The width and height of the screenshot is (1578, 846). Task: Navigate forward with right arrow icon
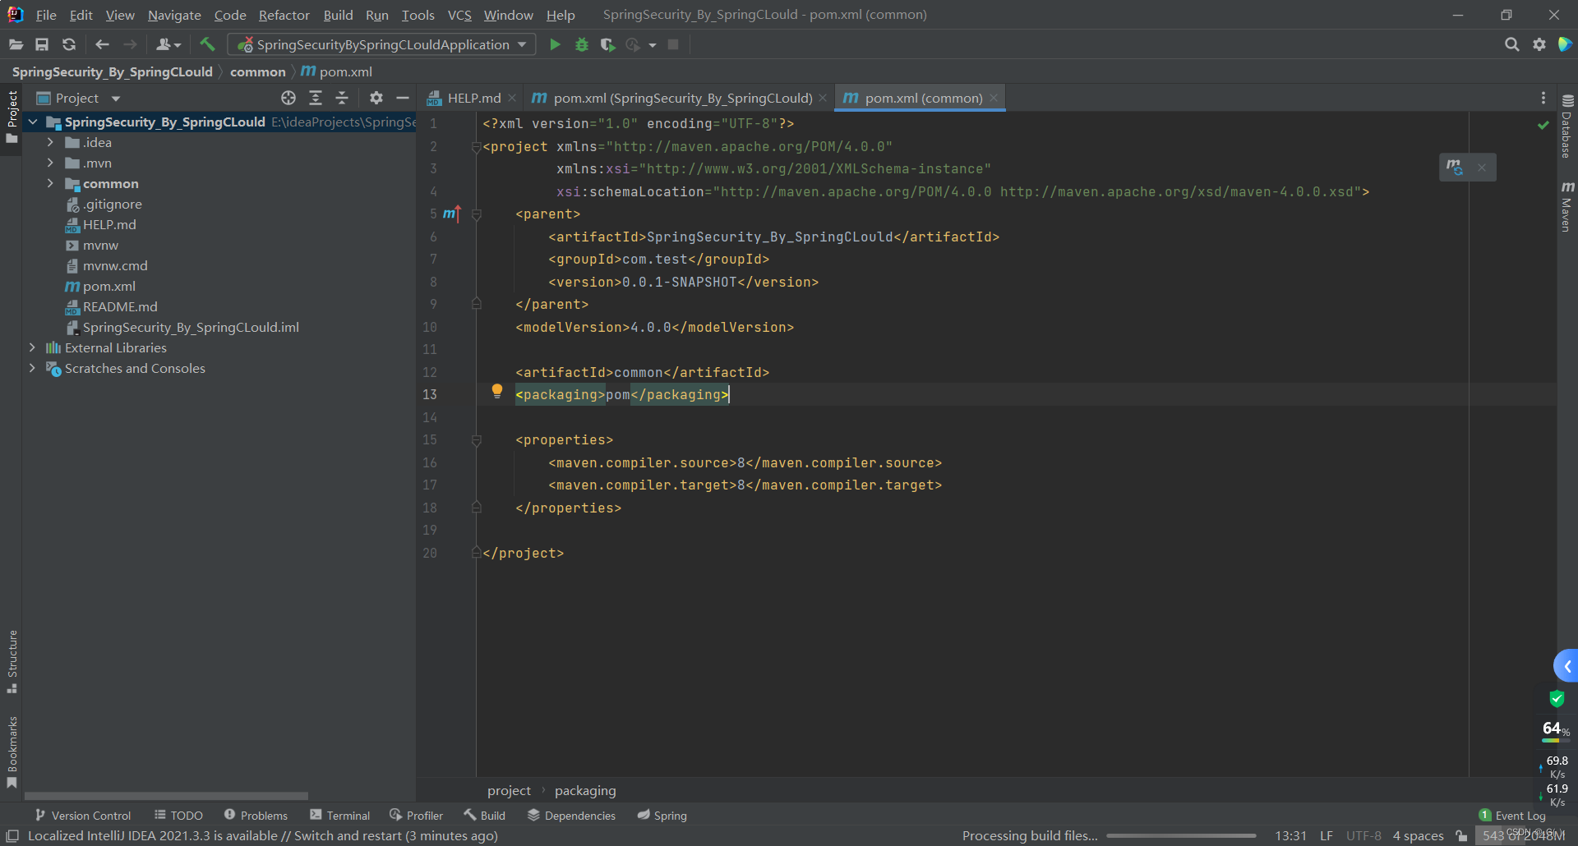(x=130, y=44)
